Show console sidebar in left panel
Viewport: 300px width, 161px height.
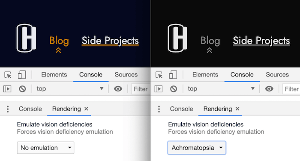[x=7, y=89]
